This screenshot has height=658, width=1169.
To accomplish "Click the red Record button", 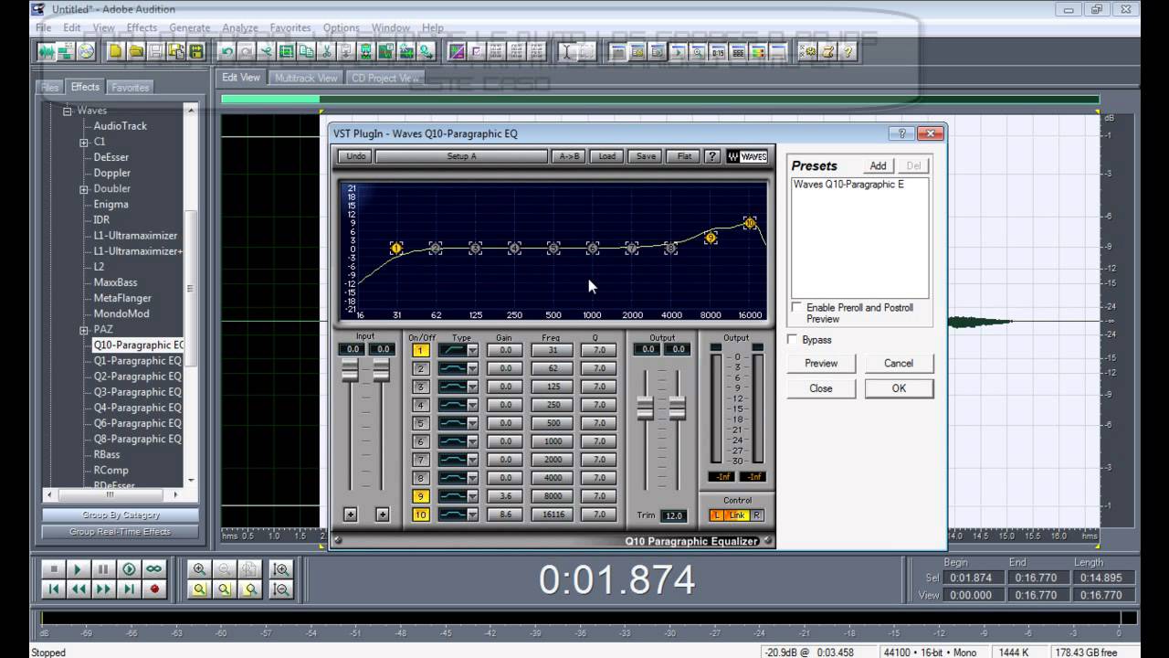I will (x=154, y=589).
